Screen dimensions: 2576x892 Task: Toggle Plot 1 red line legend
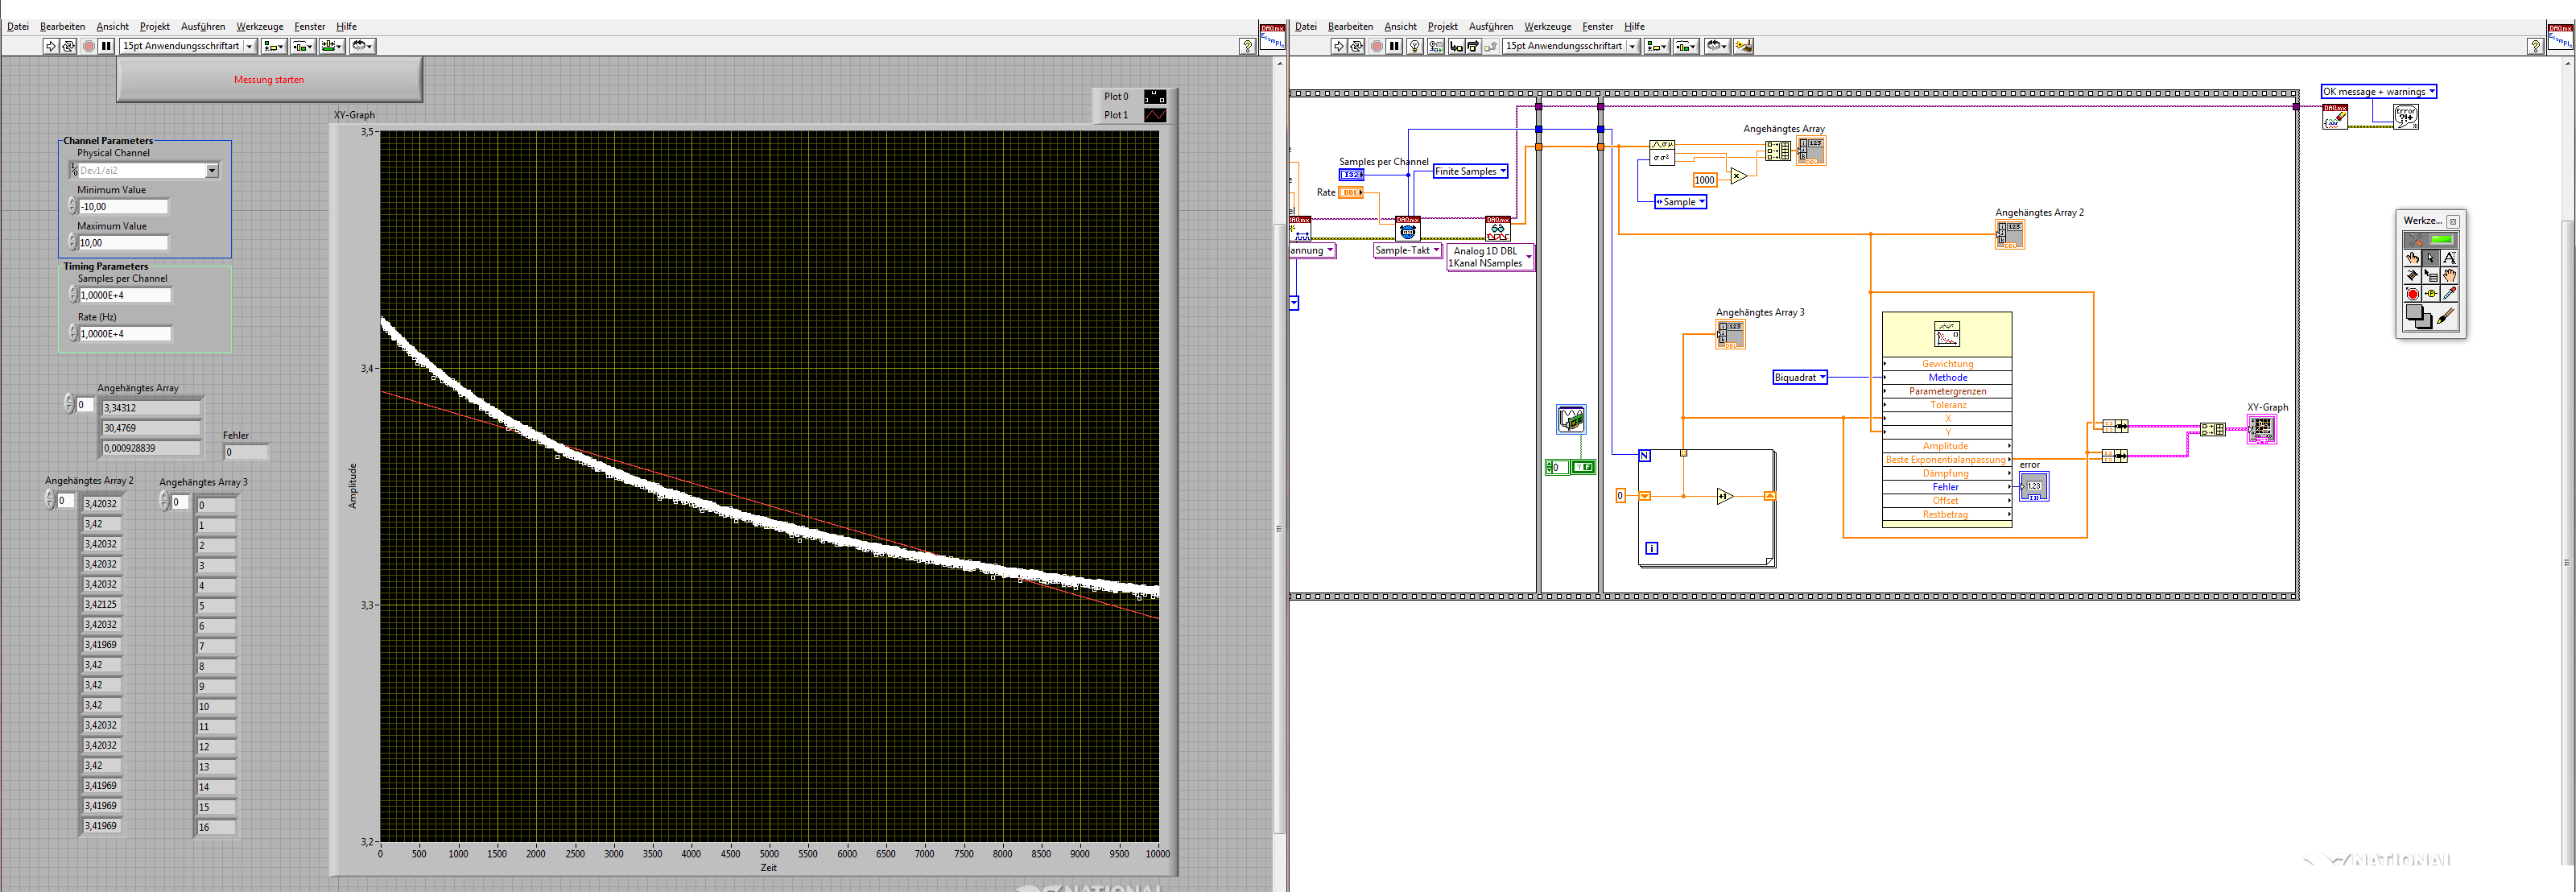pyautogui.click(x=1155, y=115)
